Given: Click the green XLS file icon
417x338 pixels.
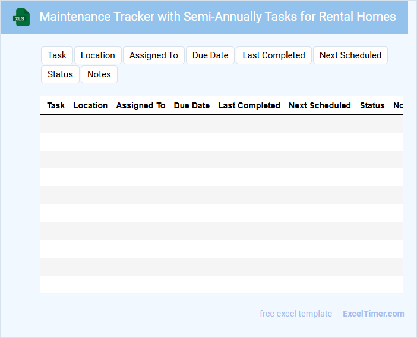Looking at the screenshot, I should point(22,17).
